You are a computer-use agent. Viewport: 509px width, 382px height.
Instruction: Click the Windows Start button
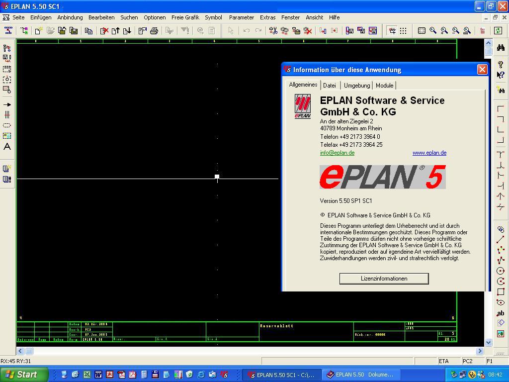tap(23, 375)
